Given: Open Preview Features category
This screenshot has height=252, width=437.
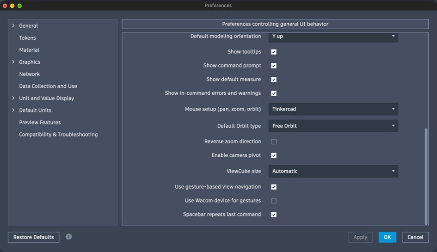Looking at the screenshot, I should coord(40,123).
